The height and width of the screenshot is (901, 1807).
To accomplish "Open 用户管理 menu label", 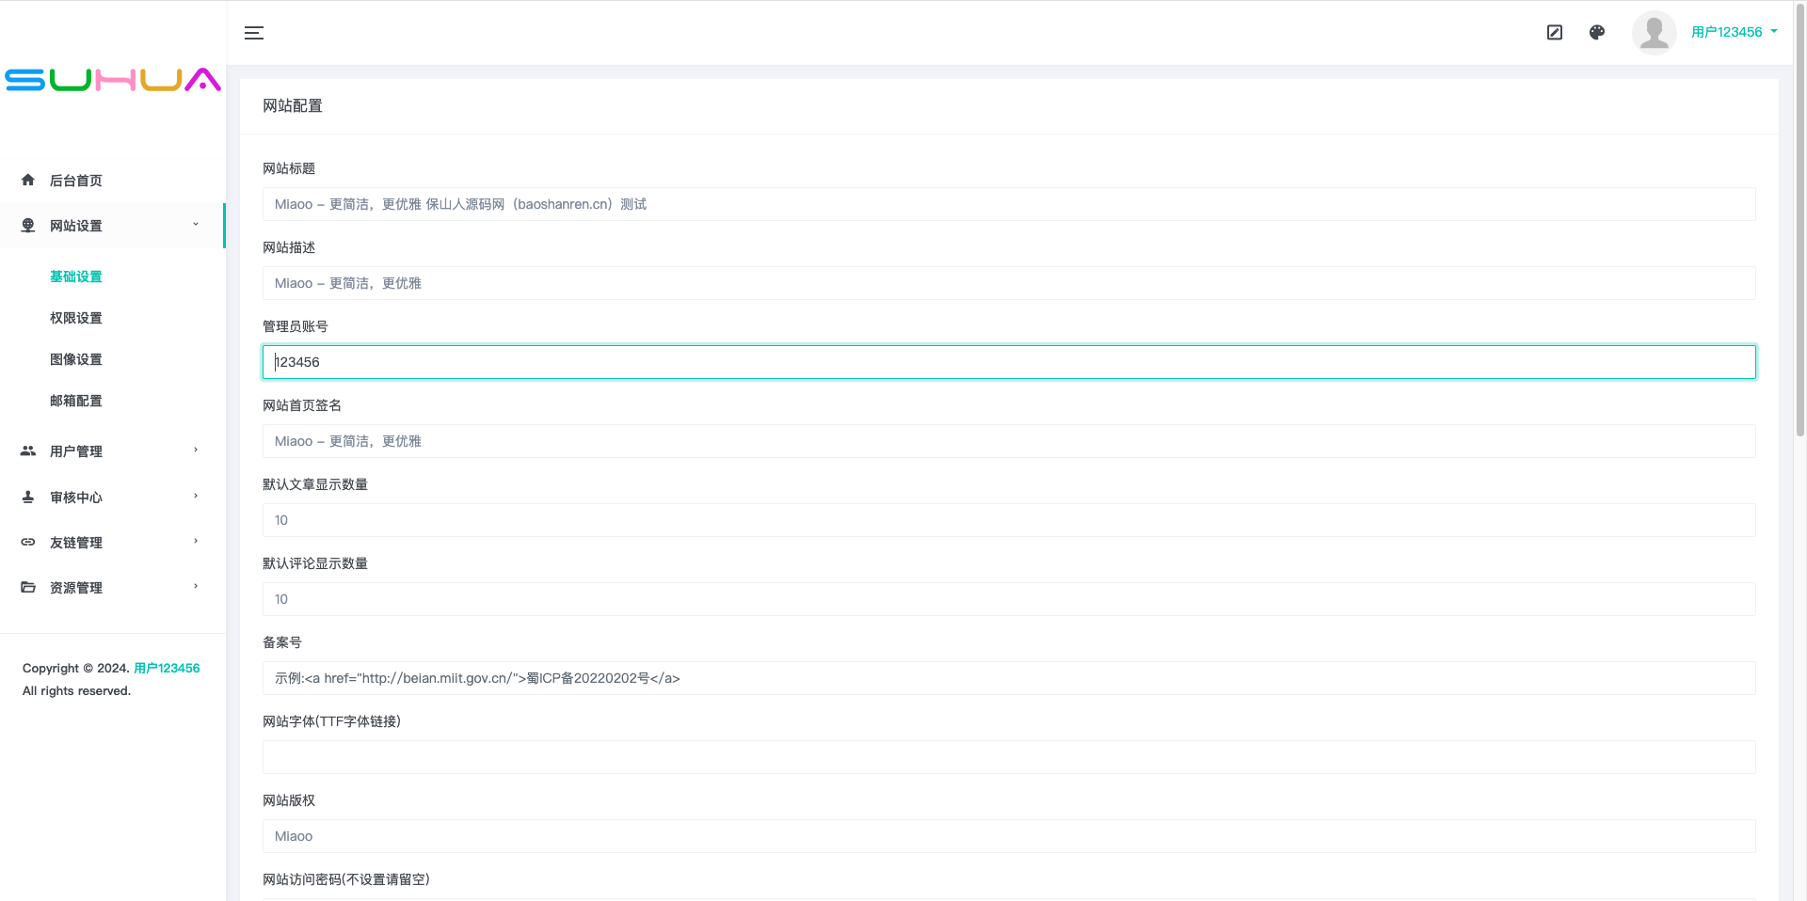I will [x=76, y=451].
